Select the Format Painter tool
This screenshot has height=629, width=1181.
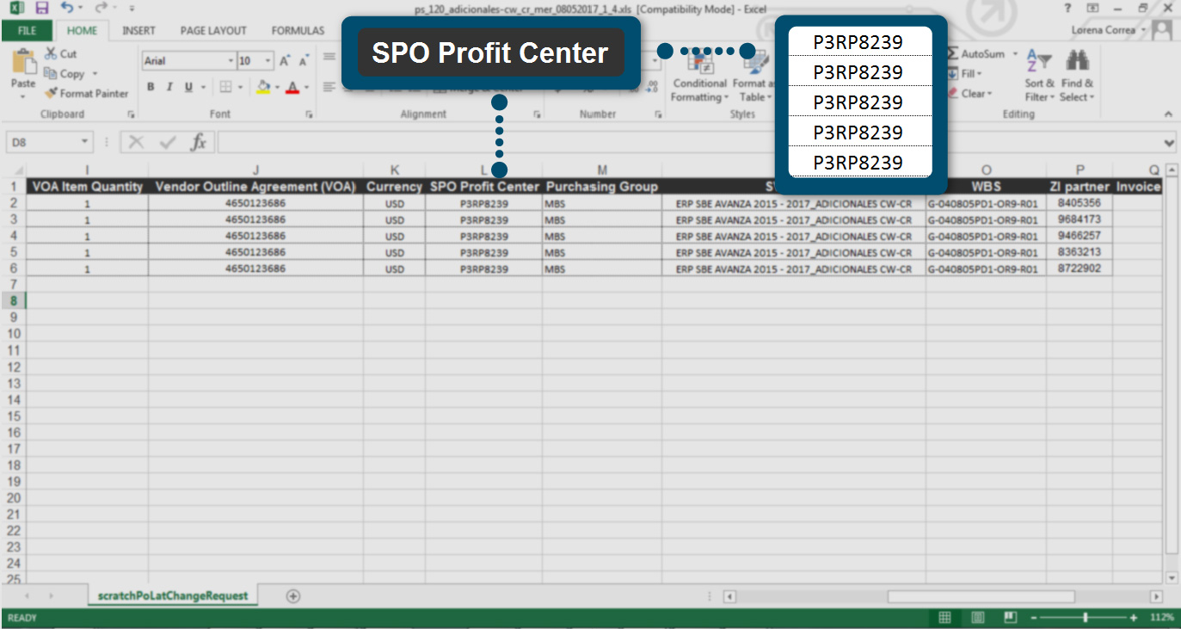pyautogui.click(x=87, y=93)
